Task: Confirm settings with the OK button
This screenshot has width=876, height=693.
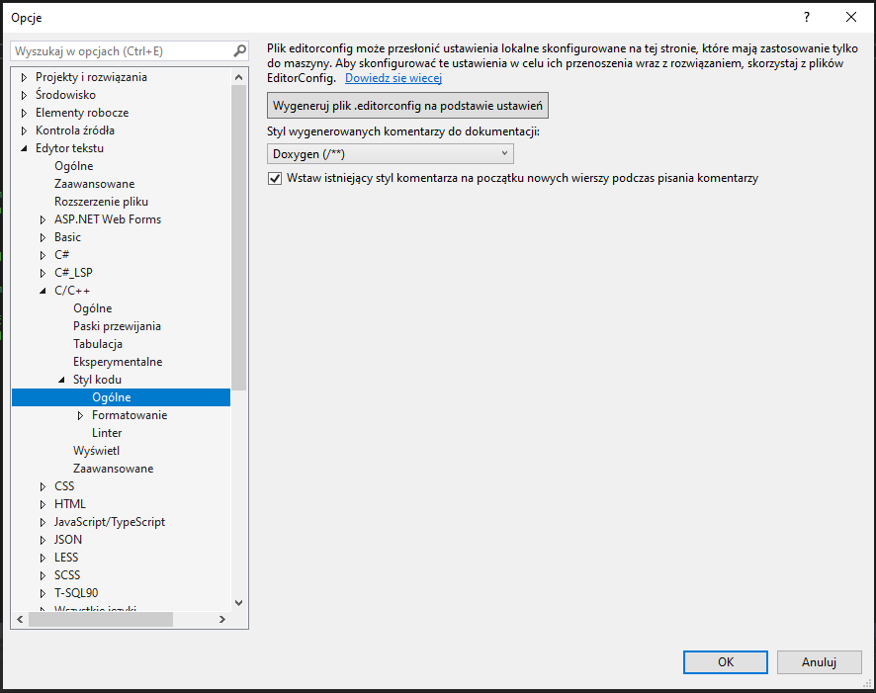Action: (x=726, y=662)
